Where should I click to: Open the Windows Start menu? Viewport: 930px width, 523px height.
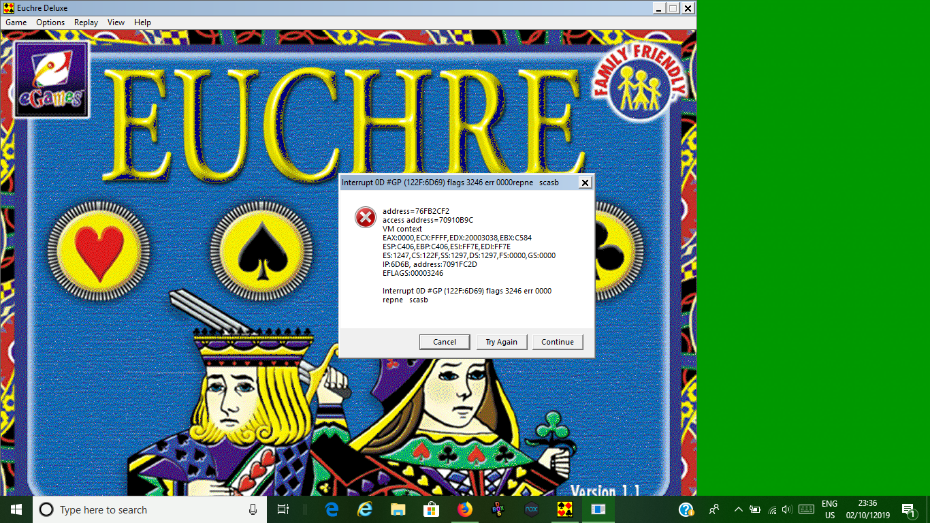(16, 509)
